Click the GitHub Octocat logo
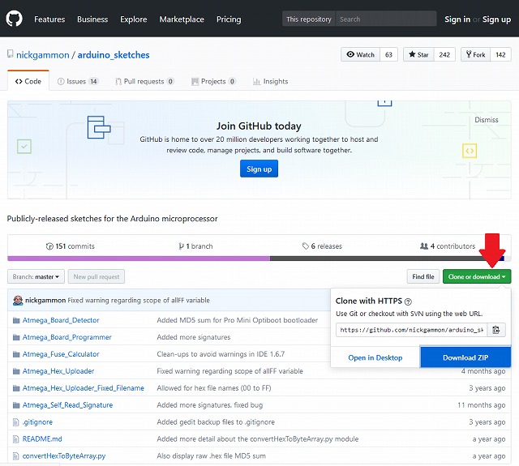519x466 pixels. tap(15, 19)
